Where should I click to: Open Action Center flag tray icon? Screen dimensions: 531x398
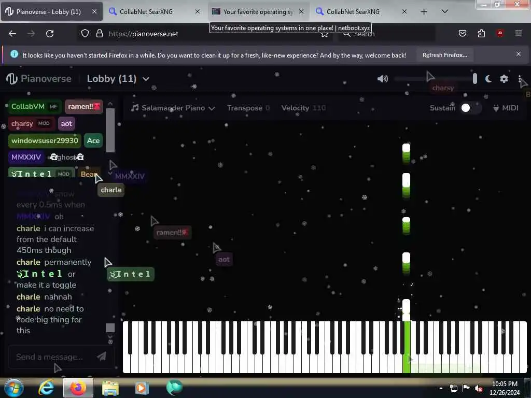[466, 388]
